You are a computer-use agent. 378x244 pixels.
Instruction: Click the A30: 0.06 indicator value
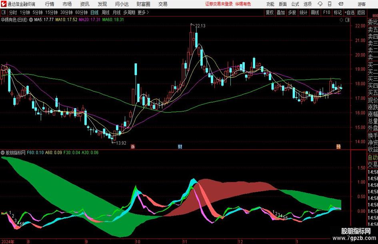90,153
